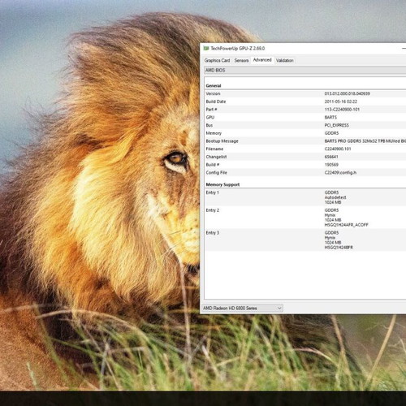The width and height of the screenshot is (406, 406).
Task: Click the Changelist row
Action: pos(305,157)
